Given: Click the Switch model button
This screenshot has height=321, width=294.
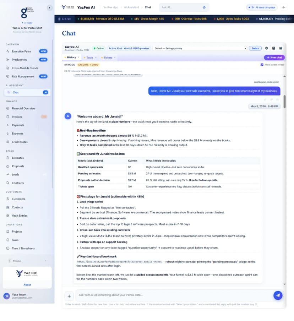Looking at the screenshot, I should (255, 49).
